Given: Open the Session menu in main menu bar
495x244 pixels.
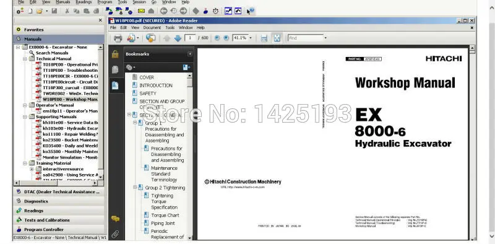Looking at the screenshot, I should pyautogui.click(x=139, y=2).
